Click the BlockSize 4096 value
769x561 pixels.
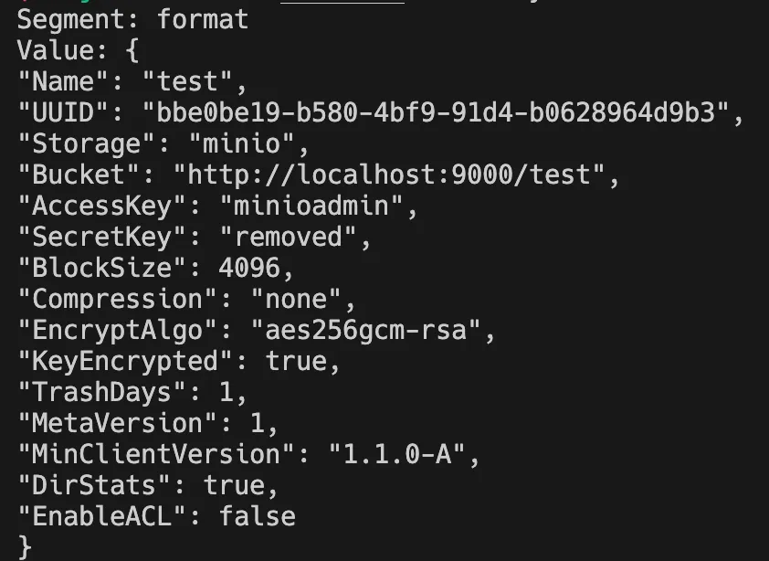(x=249, y=268)
